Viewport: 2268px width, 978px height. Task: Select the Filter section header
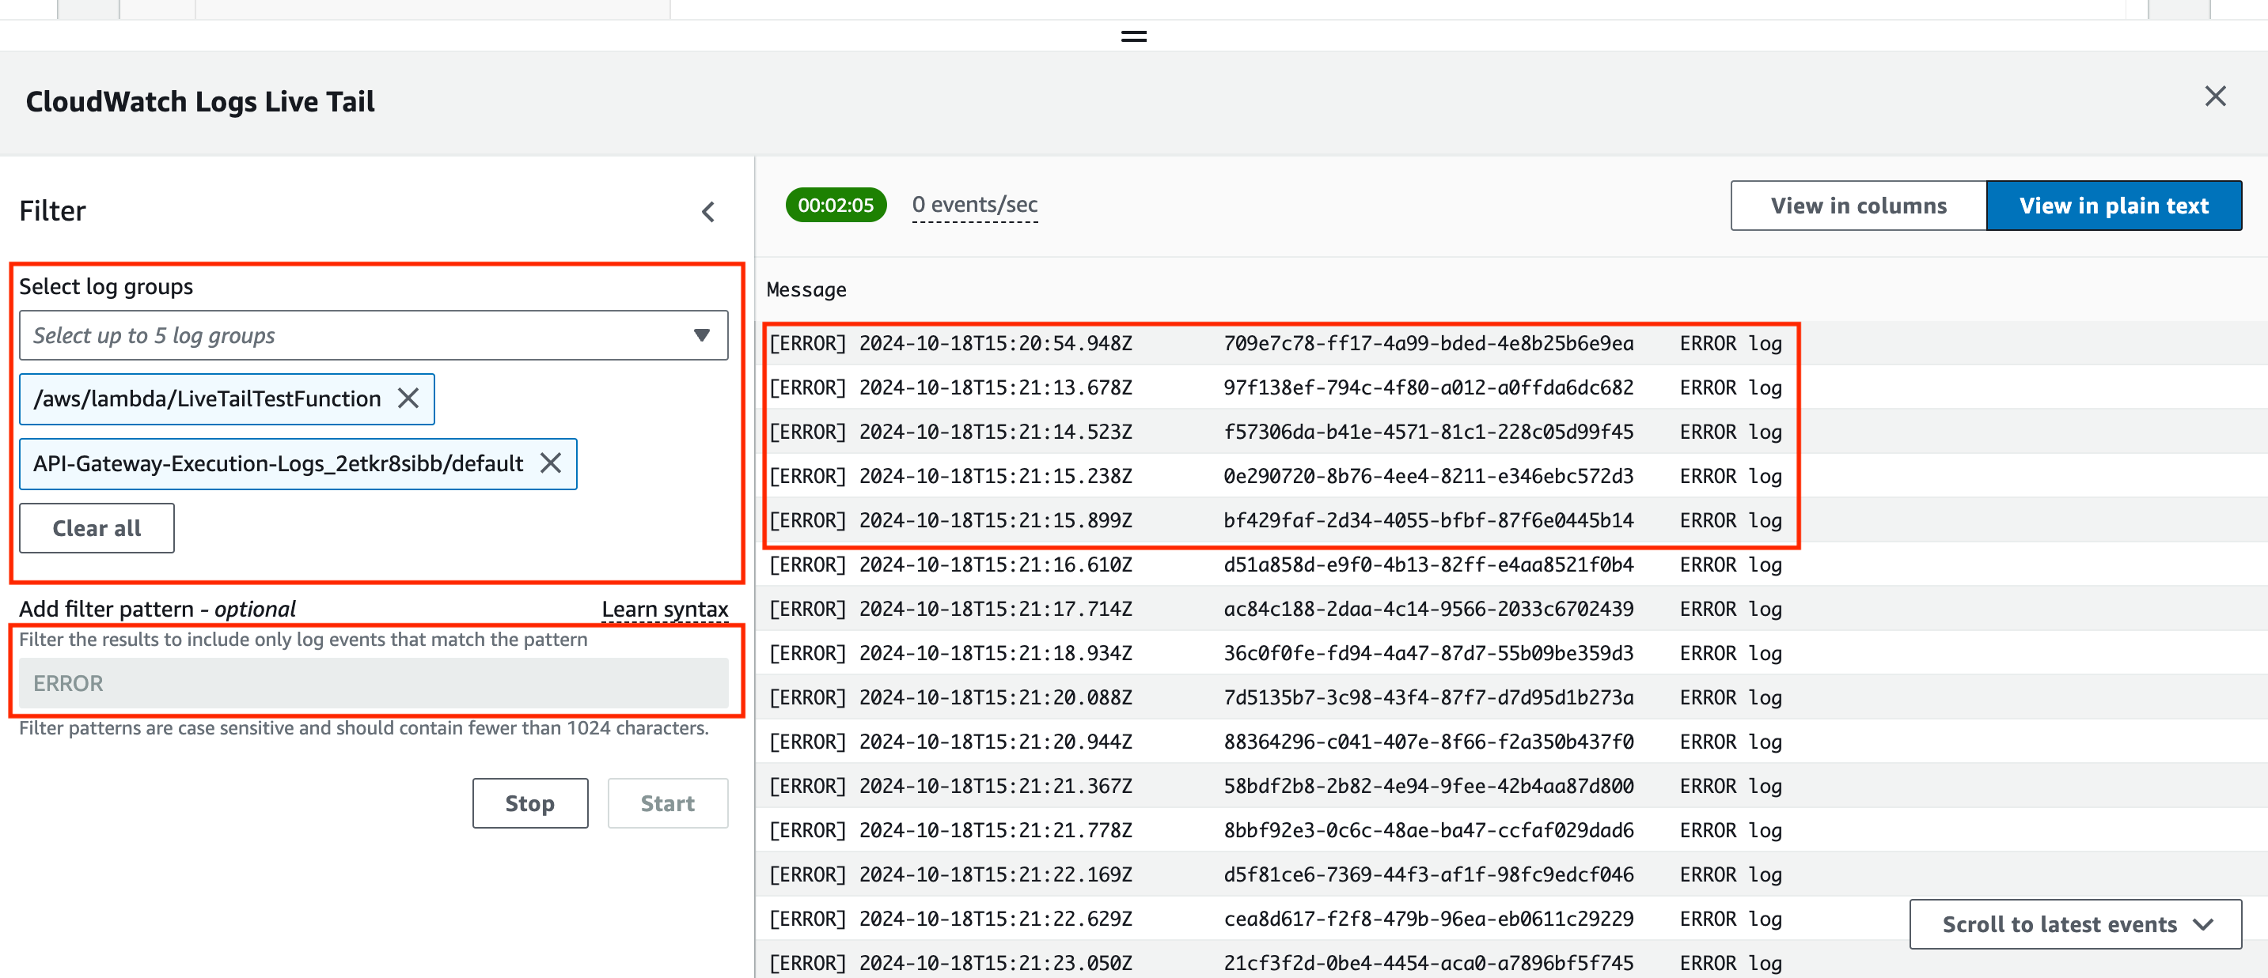52,210
